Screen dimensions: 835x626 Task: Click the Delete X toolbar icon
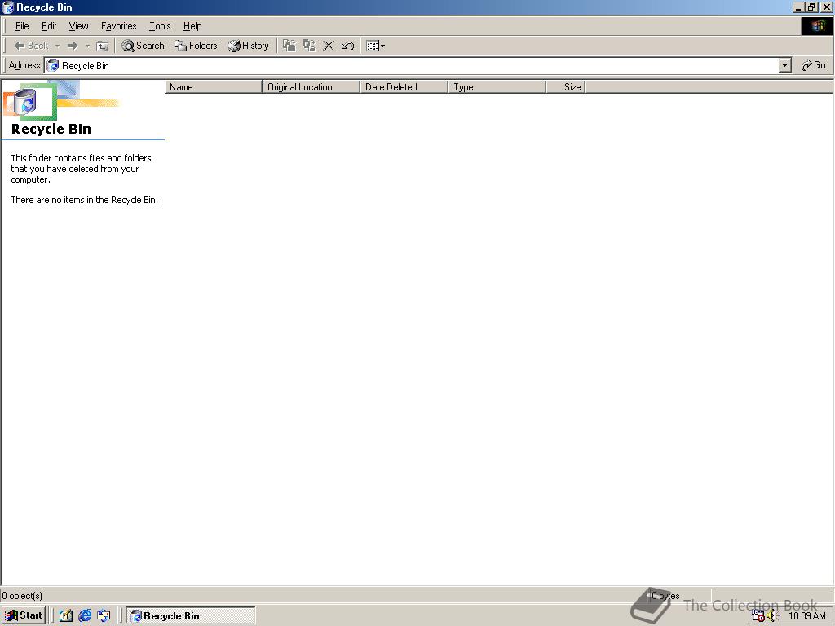coord(328,46)
